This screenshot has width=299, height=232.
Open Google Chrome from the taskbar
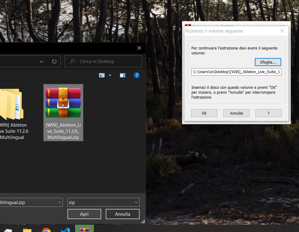(46, 230)
